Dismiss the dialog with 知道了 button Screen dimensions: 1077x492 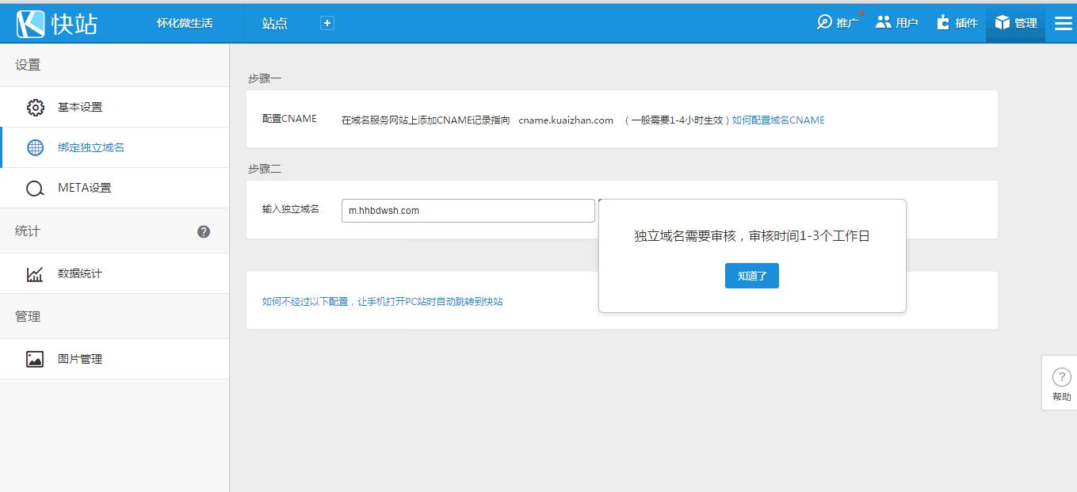pos(750,276)
